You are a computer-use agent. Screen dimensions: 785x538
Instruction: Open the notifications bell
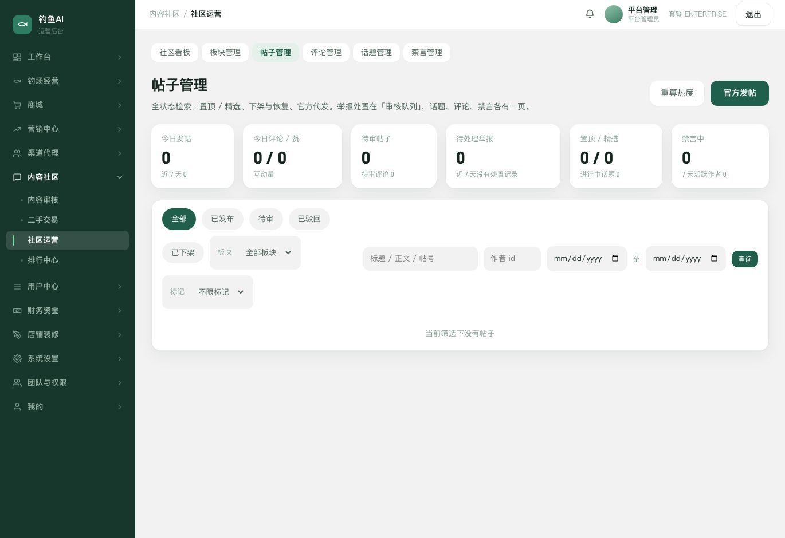pos(590,14)
